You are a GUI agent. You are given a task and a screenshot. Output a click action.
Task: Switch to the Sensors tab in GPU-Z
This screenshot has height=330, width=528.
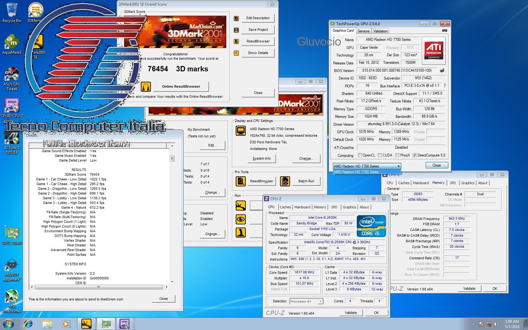tap(363, 31)
